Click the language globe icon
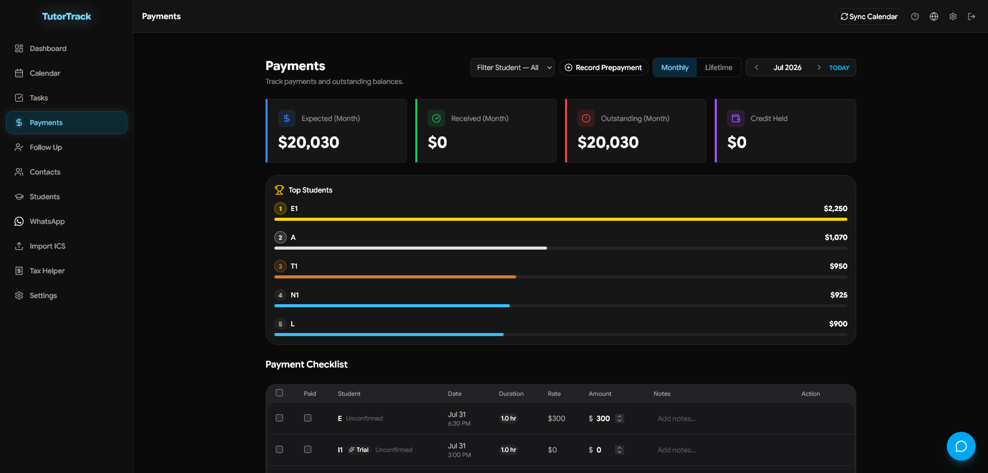The height and width of the screenshot is (473, 988). [934, 16]
